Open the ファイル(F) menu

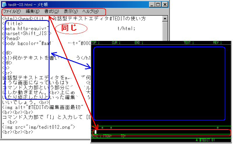coord(12,12)
